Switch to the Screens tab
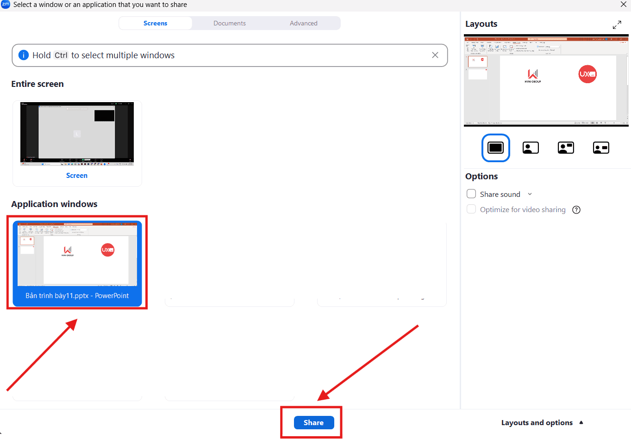This screenshot has width=631, height=439. point(155,23)
